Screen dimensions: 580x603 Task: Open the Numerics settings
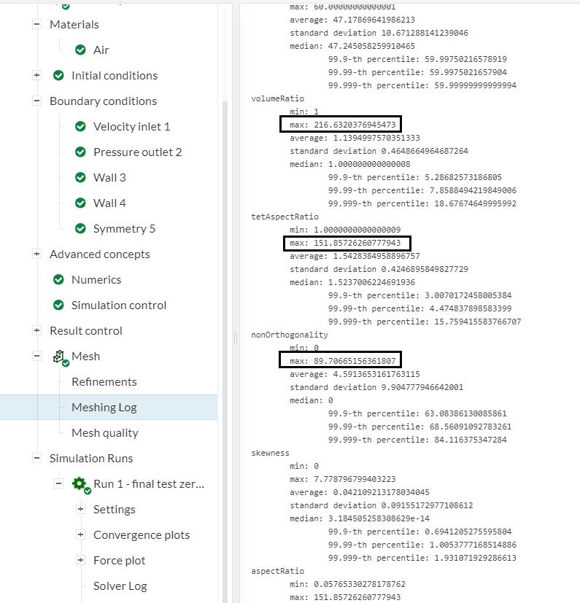click(96, 279)
